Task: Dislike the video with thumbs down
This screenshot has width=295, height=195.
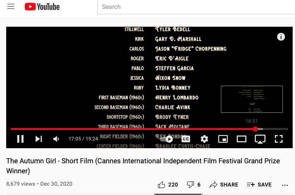Action: pyautogui.click(x=190, y=185)
